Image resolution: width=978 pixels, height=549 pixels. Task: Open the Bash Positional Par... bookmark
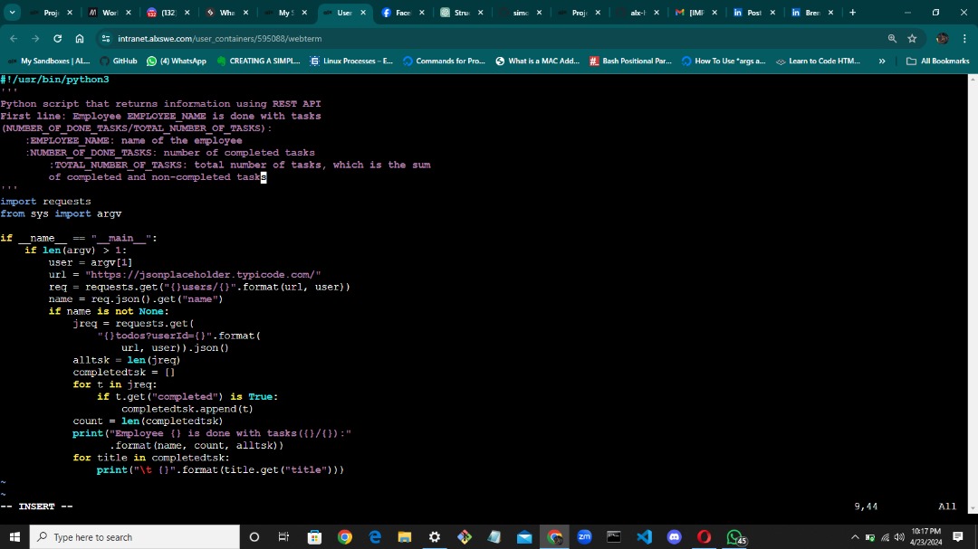click(x=630, y=62)
